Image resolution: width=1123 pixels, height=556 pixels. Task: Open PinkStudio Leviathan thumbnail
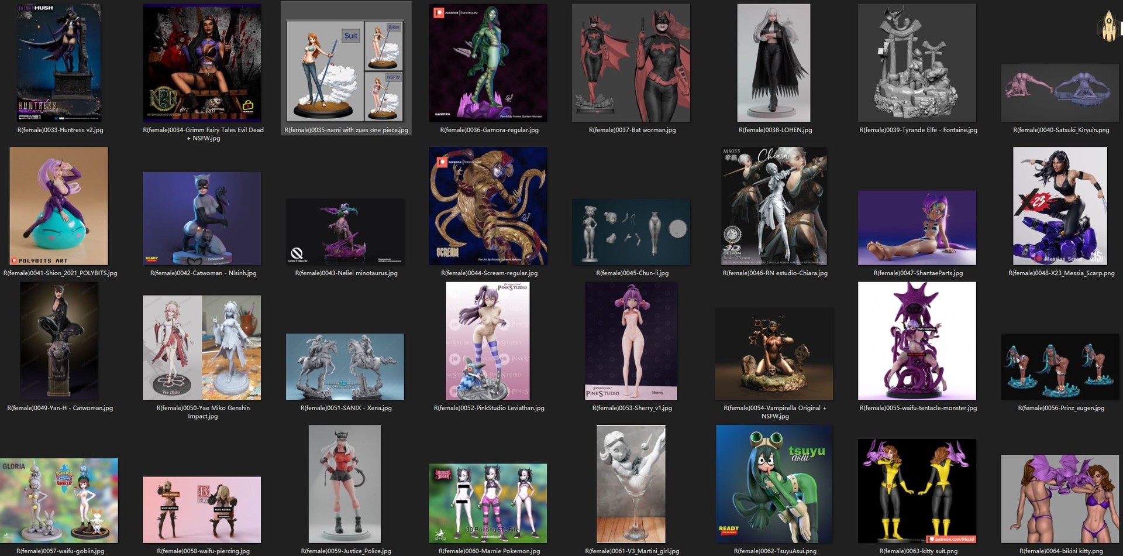[488, 341]
